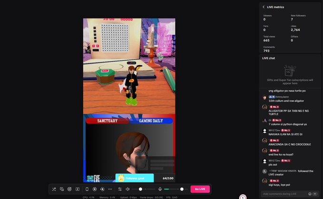This screenshot has height=199, width=323.
Task: Adjust the speaker volume slider knob
Action: pyautogui.click(x=140, y=189)
